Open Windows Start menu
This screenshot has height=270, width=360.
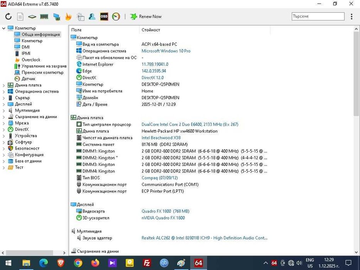click(x=8, y=263)
